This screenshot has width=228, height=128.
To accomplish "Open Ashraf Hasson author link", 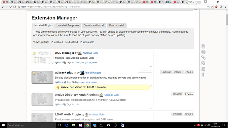I will point(93,73).
